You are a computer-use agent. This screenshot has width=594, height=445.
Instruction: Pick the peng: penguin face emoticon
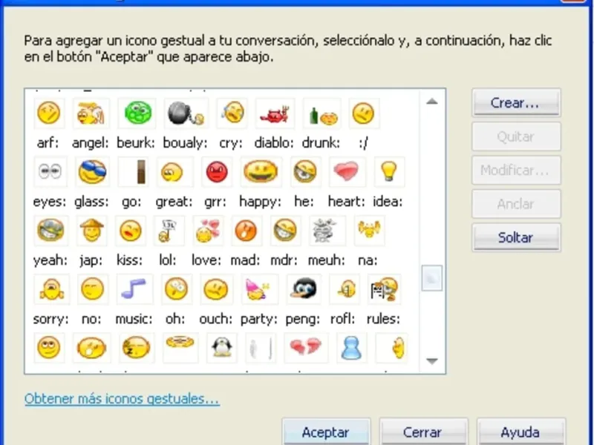[x=304, y=289]
